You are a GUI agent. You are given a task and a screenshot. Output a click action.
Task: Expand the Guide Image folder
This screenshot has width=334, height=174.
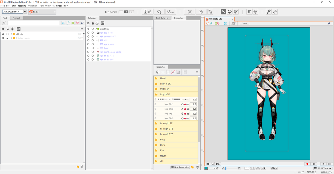pos(12,38)
